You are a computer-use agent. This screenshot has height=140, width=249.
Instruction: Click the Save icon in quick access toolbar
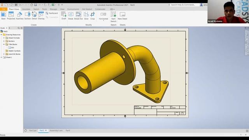(x=16, y=5)
